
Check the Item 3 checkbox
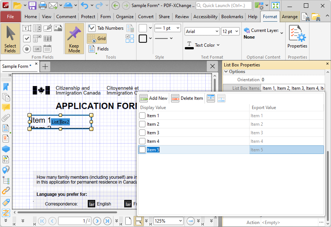tap(142, 133)
